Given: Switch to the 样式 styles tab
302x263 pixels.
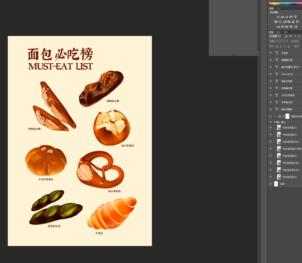Looking at the screenshot, I should click(x=278, y=8).
